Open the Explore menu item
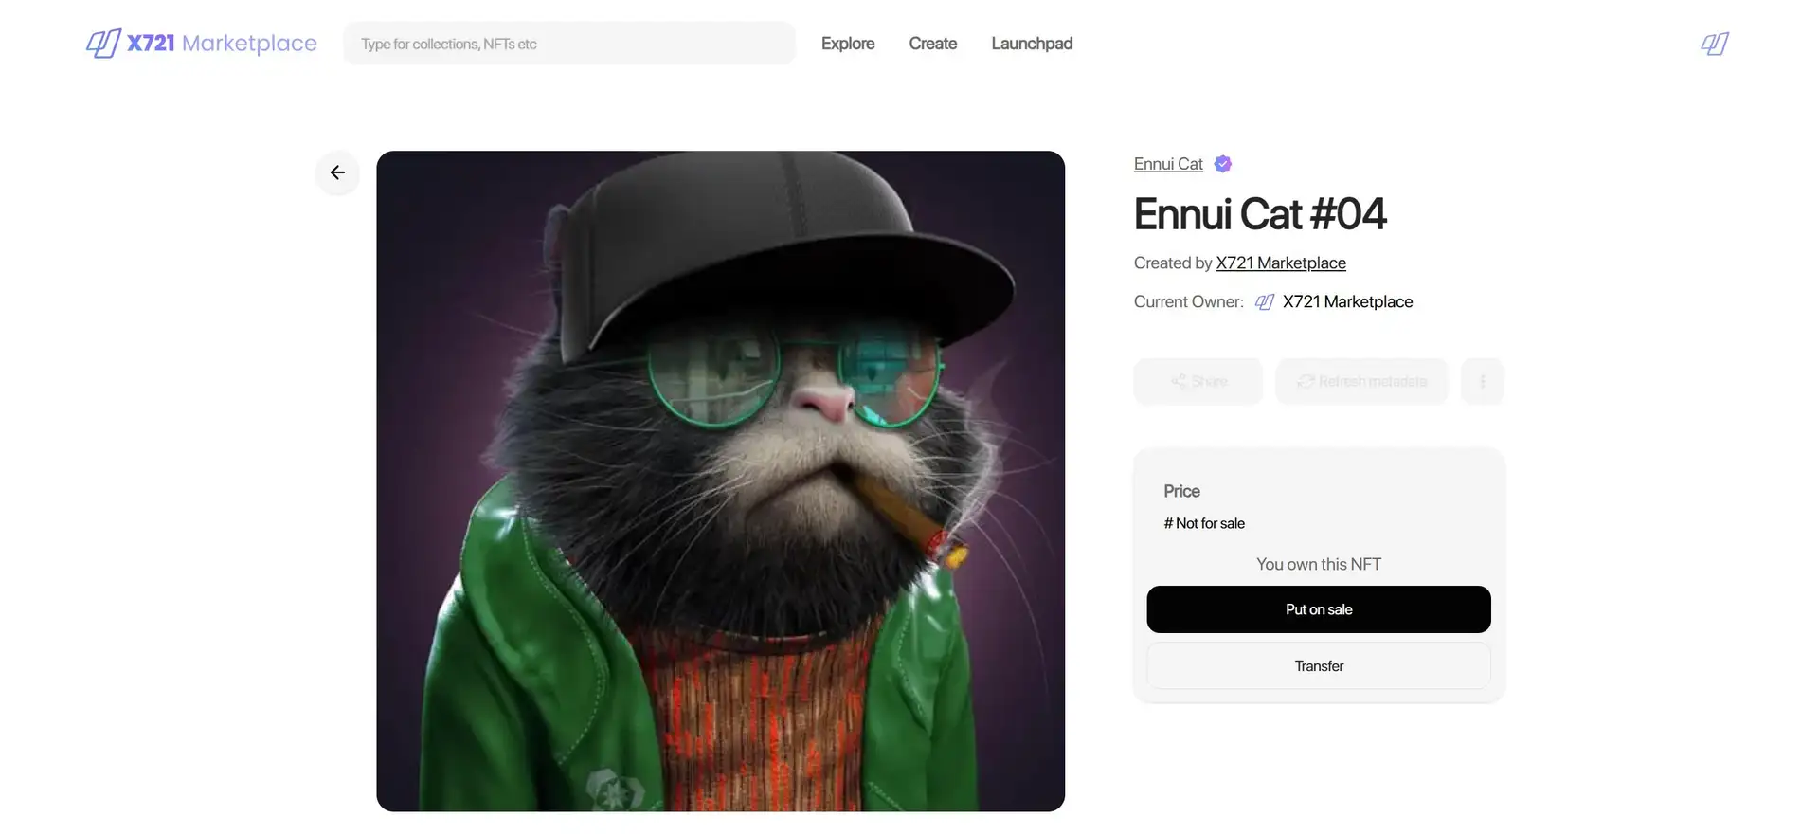Image resolution: width=1819 pixels, height=835 pixels. pos(848,44)
